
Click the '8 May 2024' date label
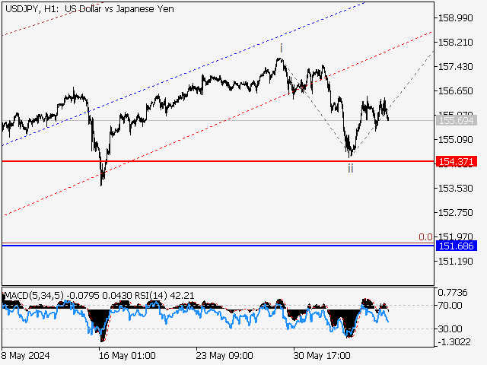(25, 355)
